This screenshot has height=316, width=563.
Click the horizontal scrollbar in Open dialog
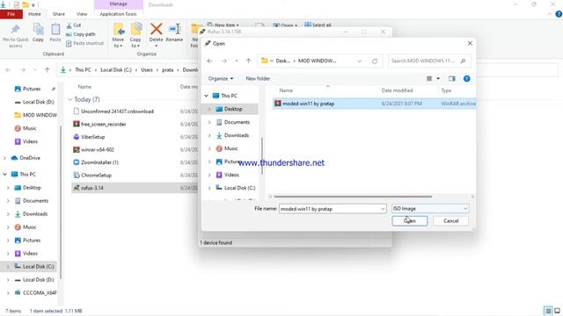coord(353,197)
